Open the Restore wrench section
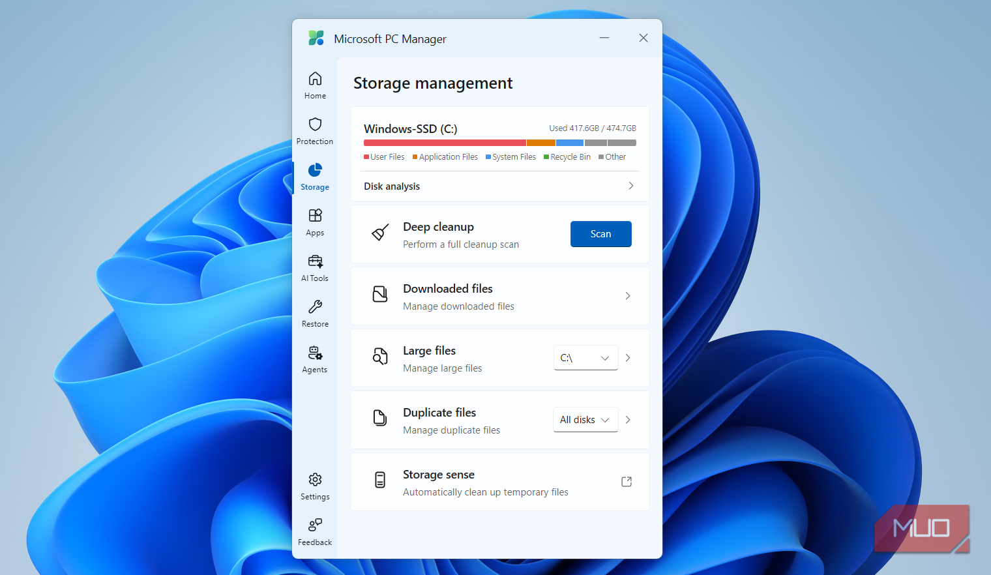Image resolution: width=991 pixels, height=575 pixels. [x=315, y=314]
